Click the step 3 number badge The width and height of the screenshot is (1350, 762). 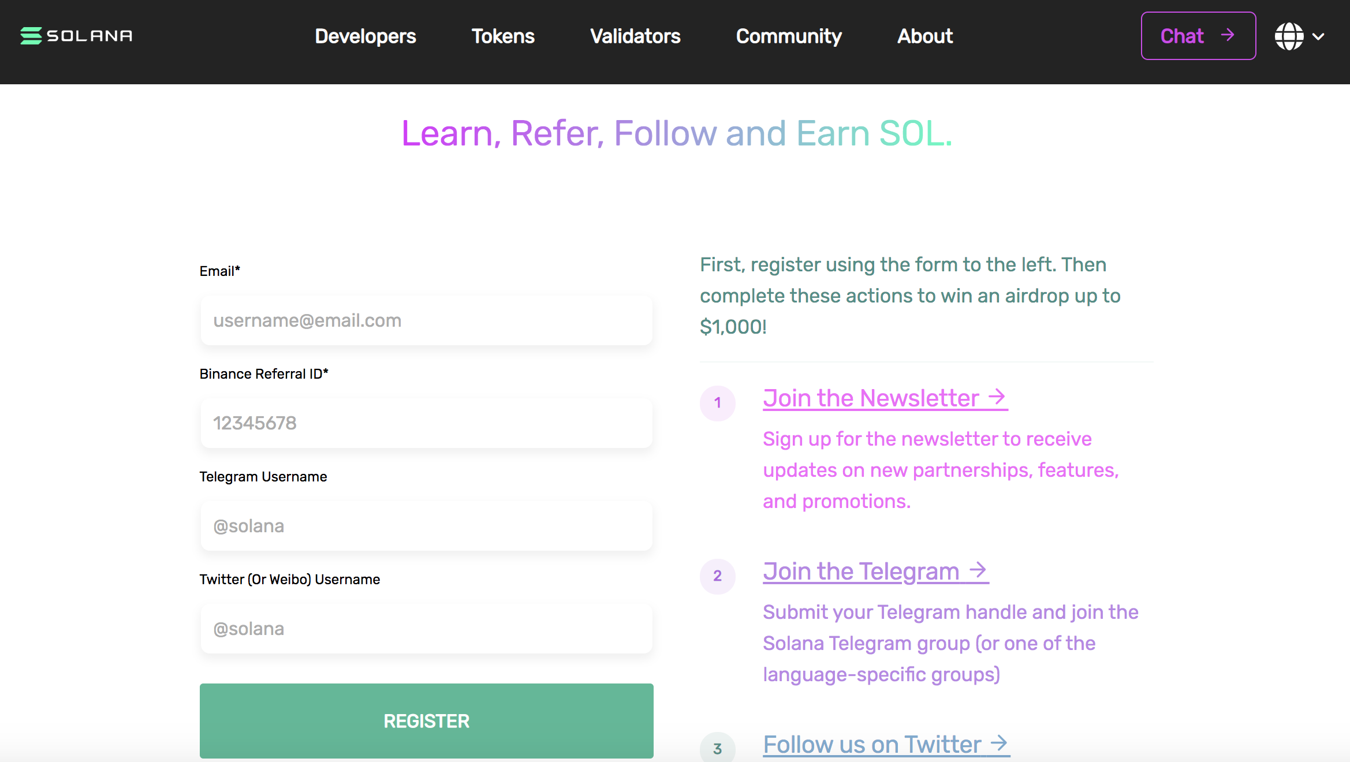pos(718,748)
